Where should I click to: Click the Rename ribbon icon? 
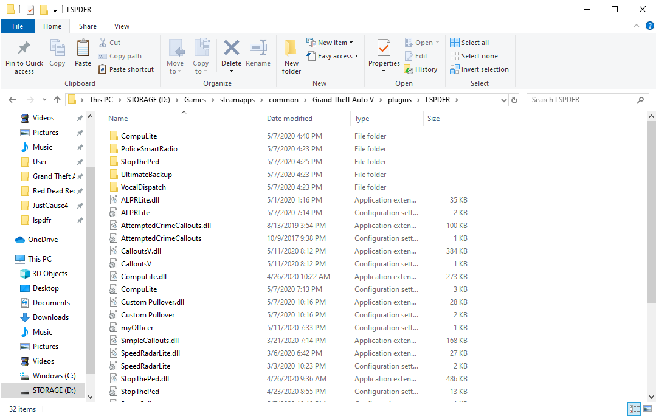258,47
